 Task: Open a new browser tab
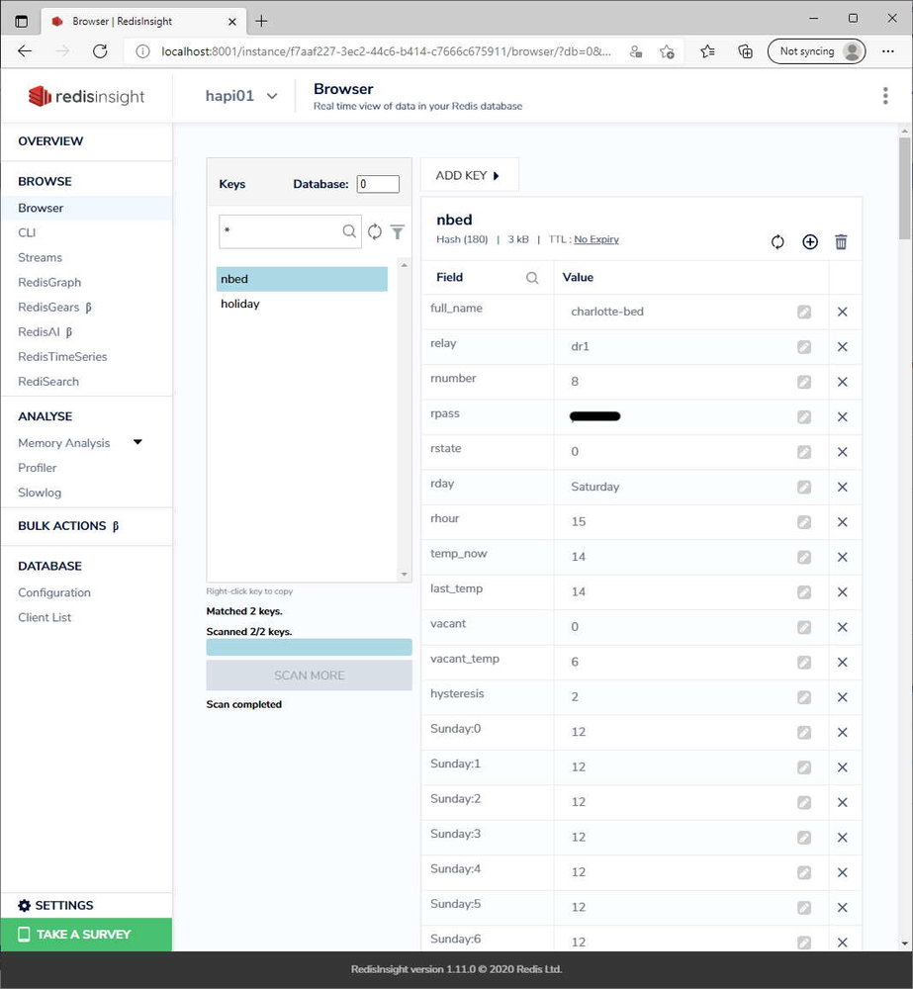point(261,21)
